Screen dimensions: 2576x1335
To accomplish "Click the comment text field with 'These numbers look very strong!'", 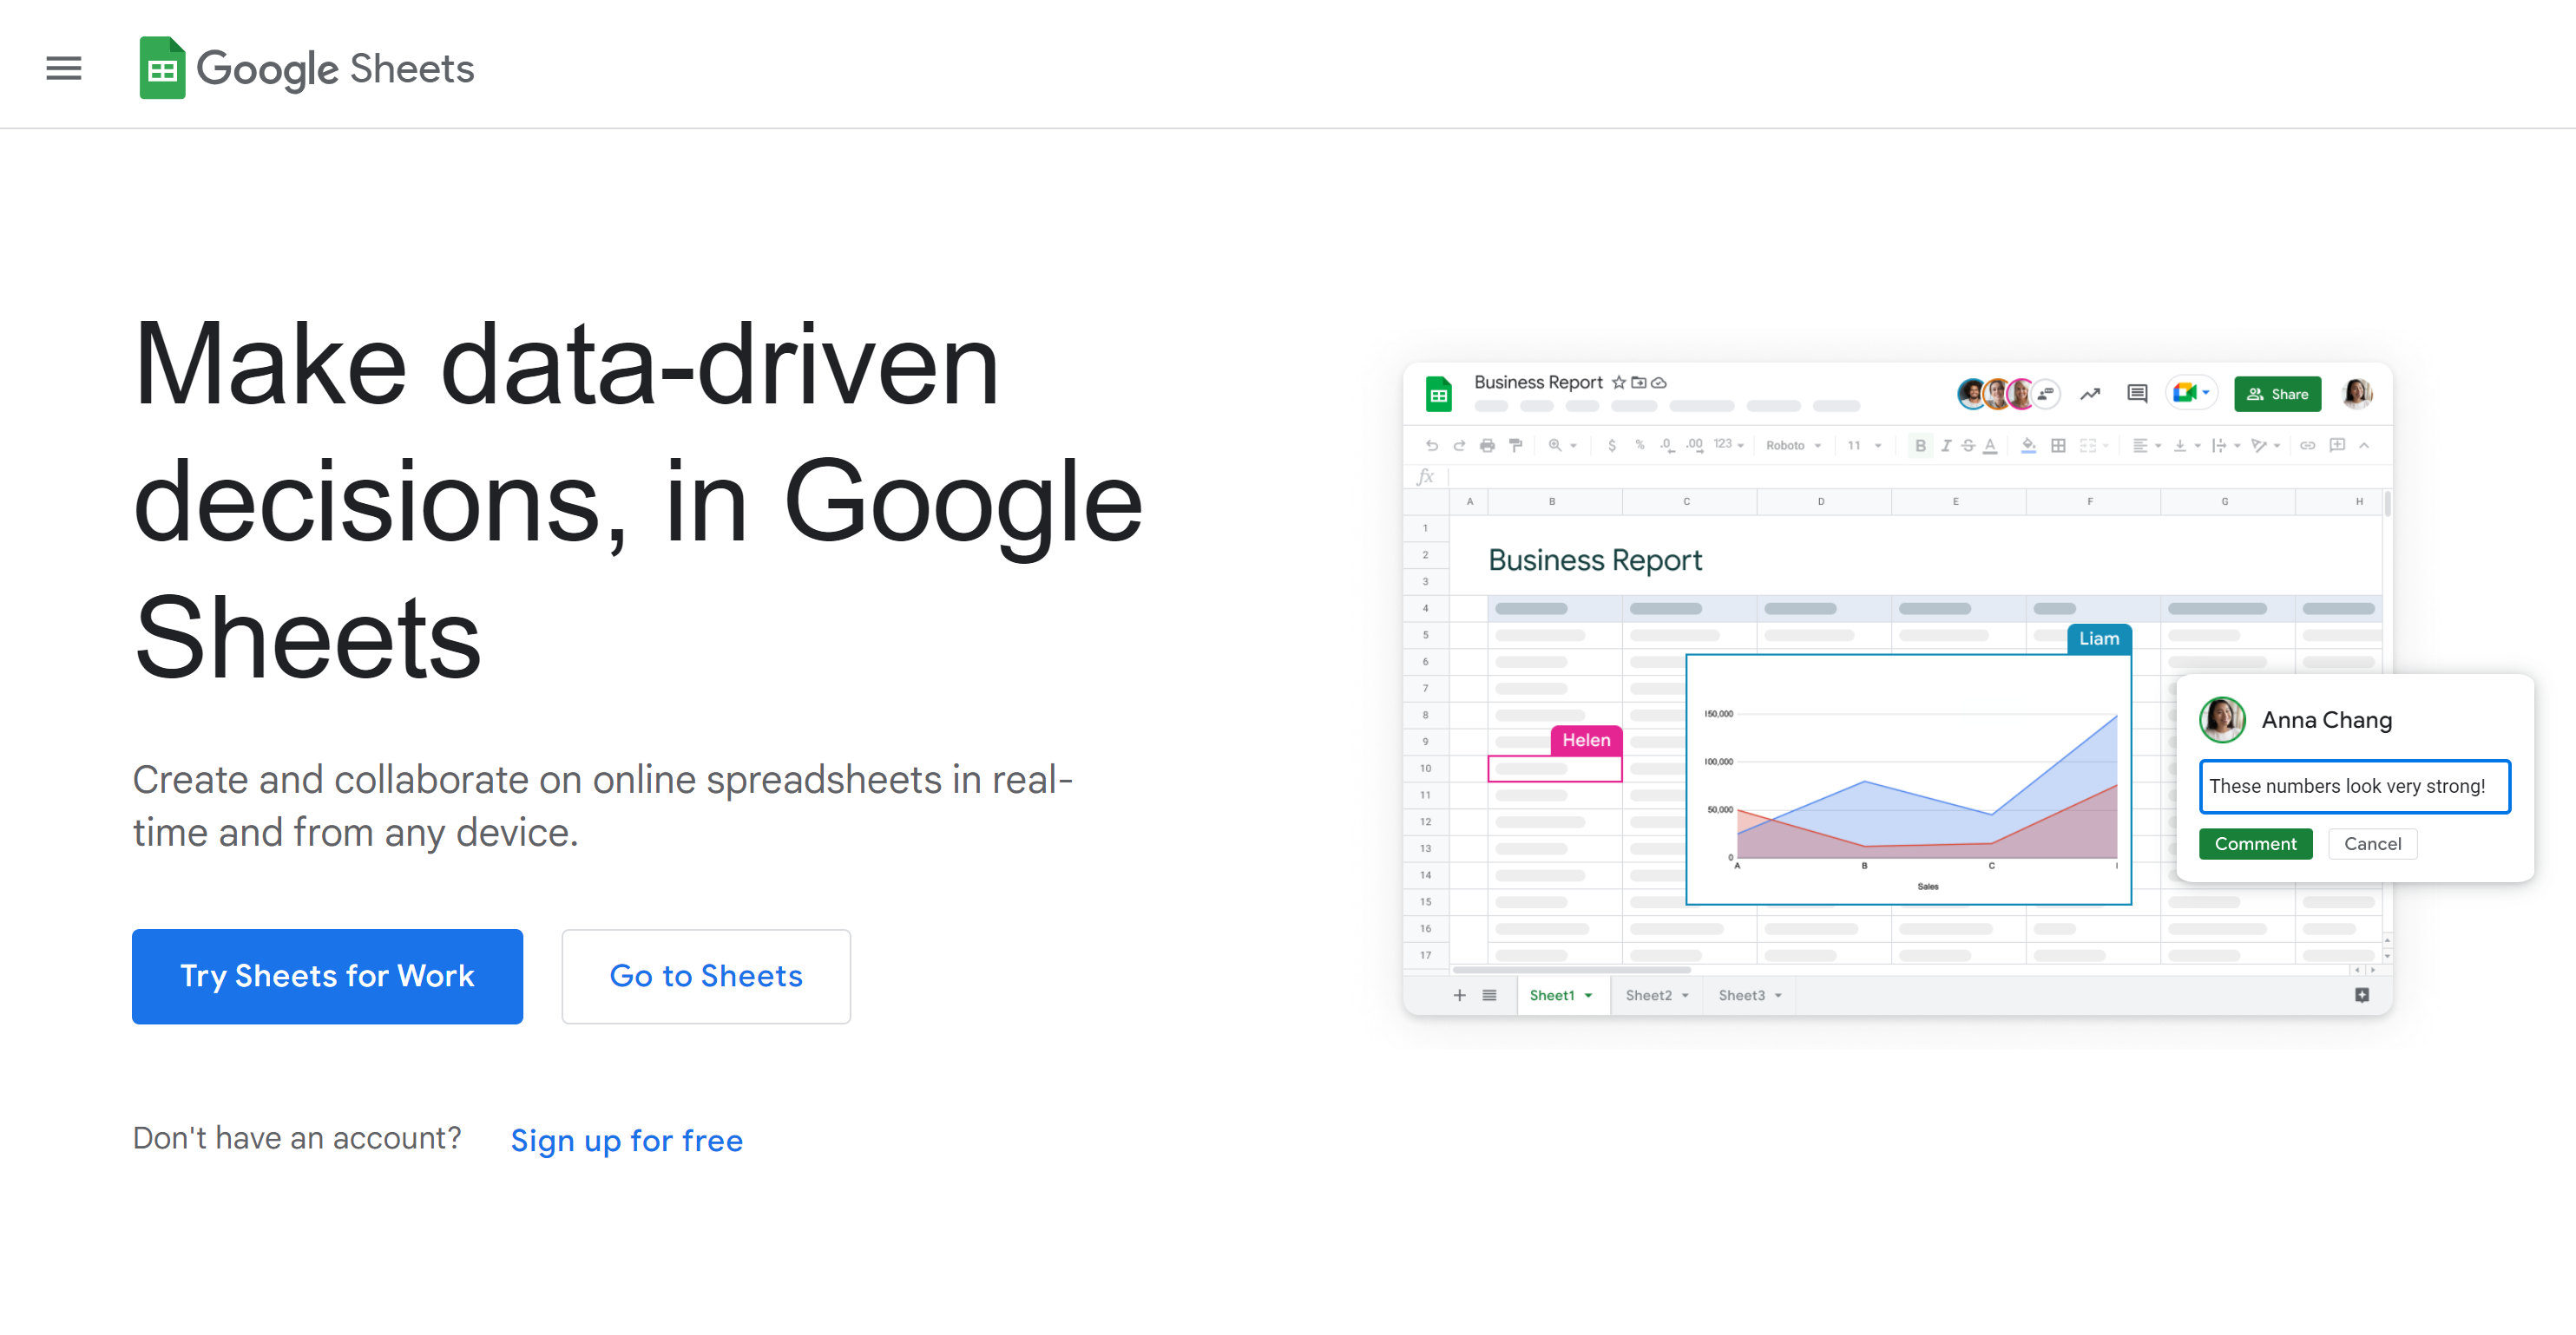I will 2354,787.
